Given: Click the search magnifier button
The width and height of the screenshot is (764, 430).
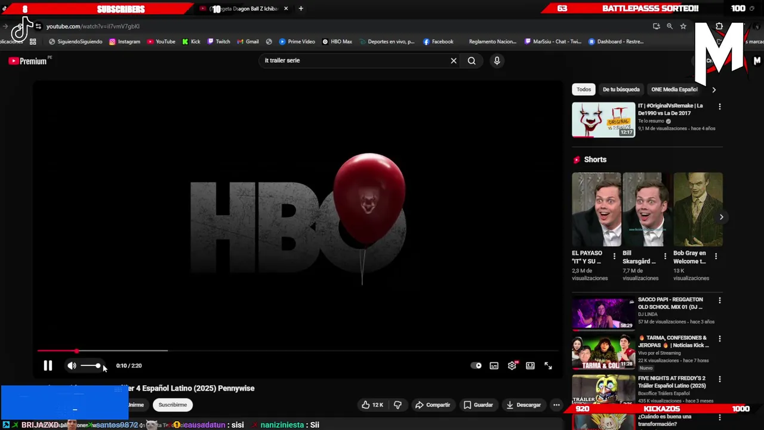Looking at the screenshot, I should 472,60.
